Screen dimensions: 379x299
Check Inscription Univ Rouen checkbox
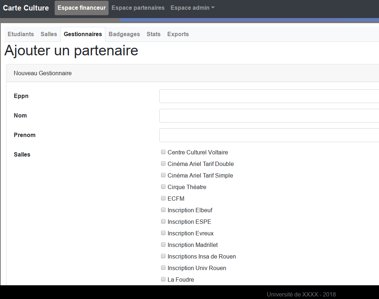tap(163, 268)
